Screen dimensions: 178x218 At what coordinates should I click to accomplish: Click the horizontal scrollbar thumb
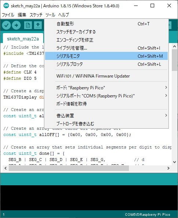click(x=69, y=168)
